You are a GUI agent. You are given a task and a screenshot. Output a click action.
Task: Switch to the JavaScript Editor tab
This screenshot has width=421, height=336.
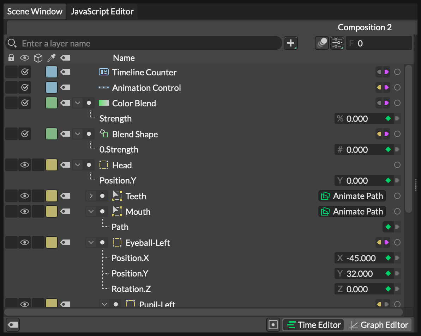[102, 12]
